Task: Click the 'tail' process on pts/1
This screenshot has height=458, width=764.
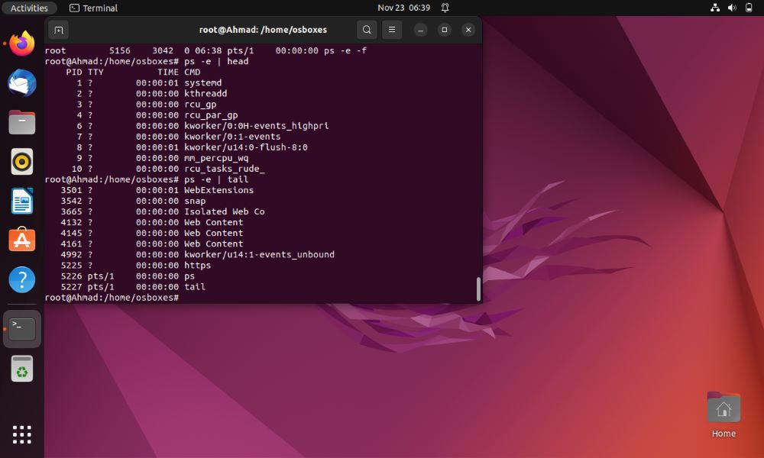Action: coord(195,287)
